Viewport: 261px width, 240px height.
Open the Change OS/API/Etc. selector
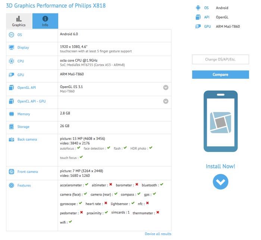(x=221, y=59)
